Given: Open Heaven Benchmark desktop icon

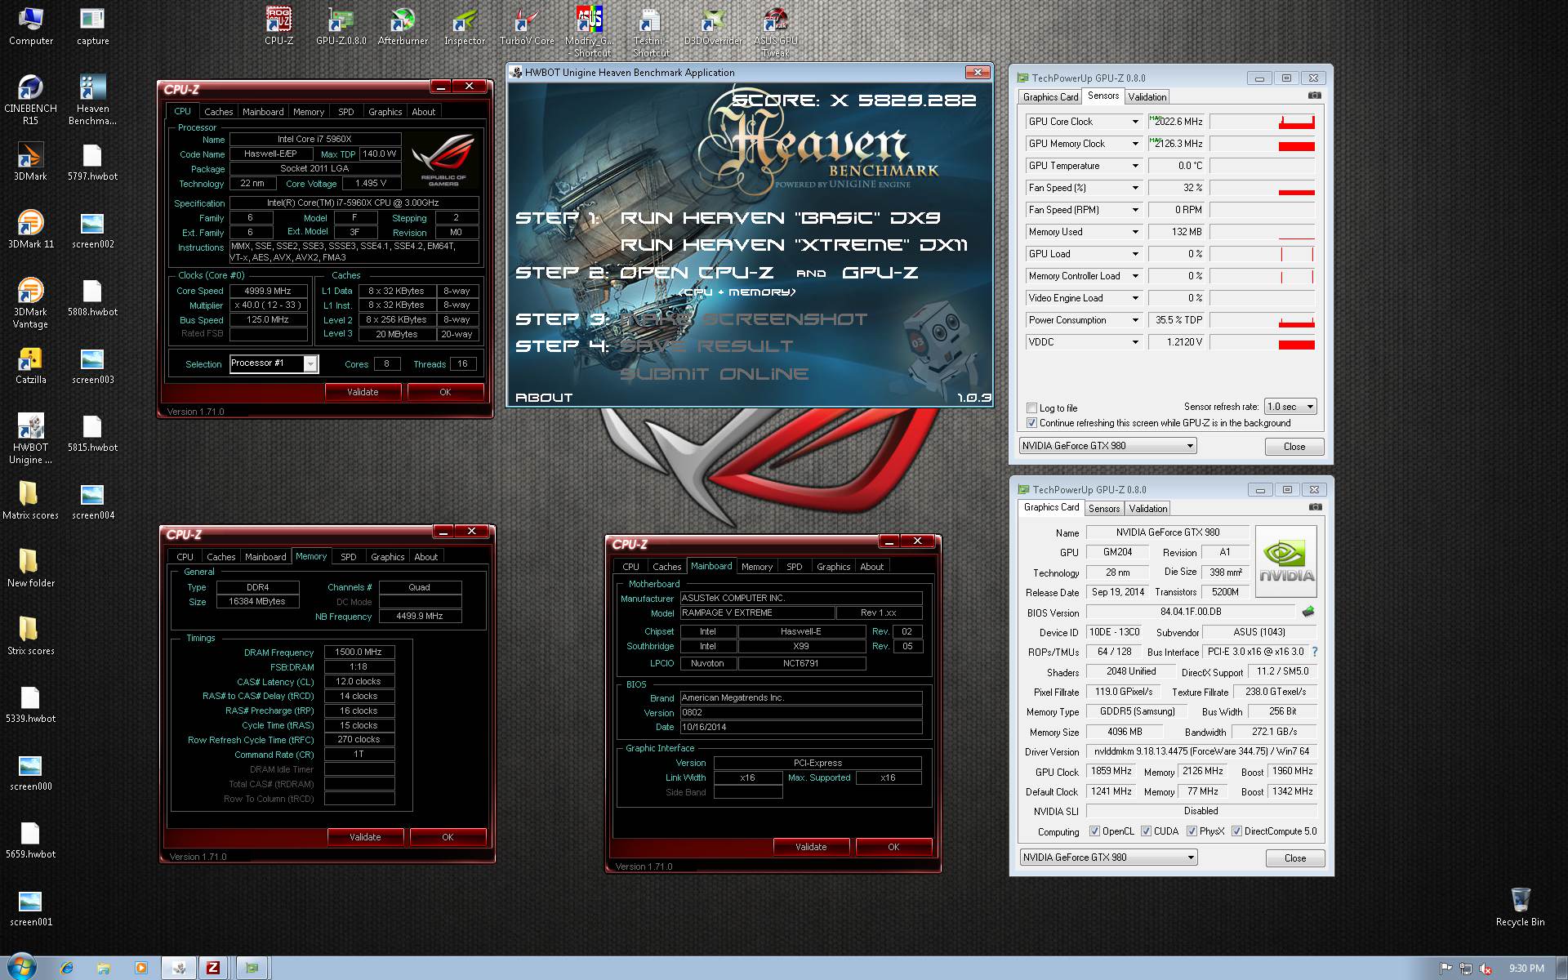Looking at the screenshot, I should [x=92, y=100].
